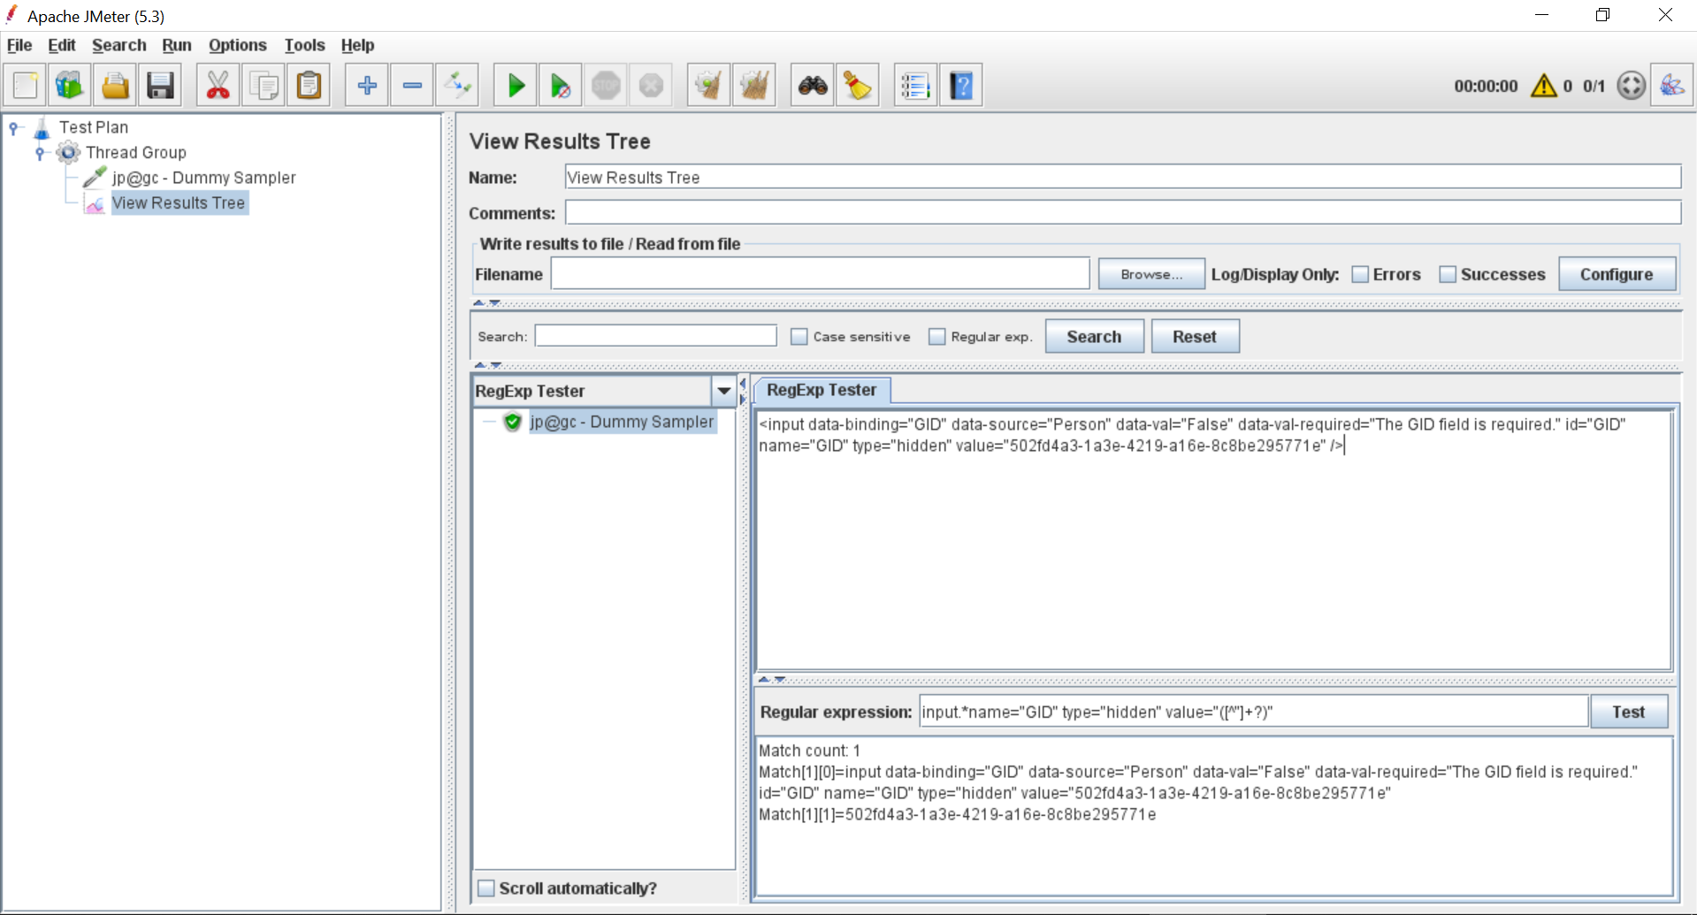
Task: Start the test with green play button
Action: click(516, 86)
